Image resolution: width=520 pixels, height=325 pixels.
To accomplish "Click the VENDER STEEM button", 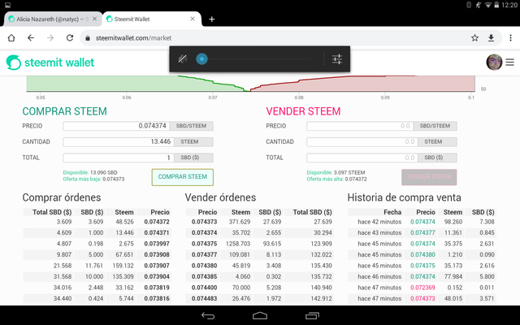I will click(x=429, y=177).
